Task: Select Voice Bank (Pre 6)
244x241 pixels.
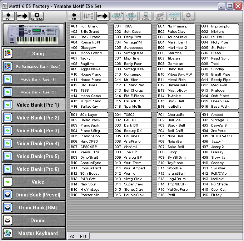Action: (x=34, y=169)
